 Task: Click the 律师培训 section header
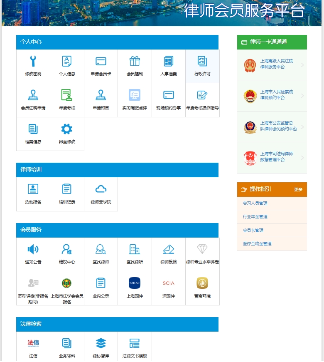click(117, 170)
